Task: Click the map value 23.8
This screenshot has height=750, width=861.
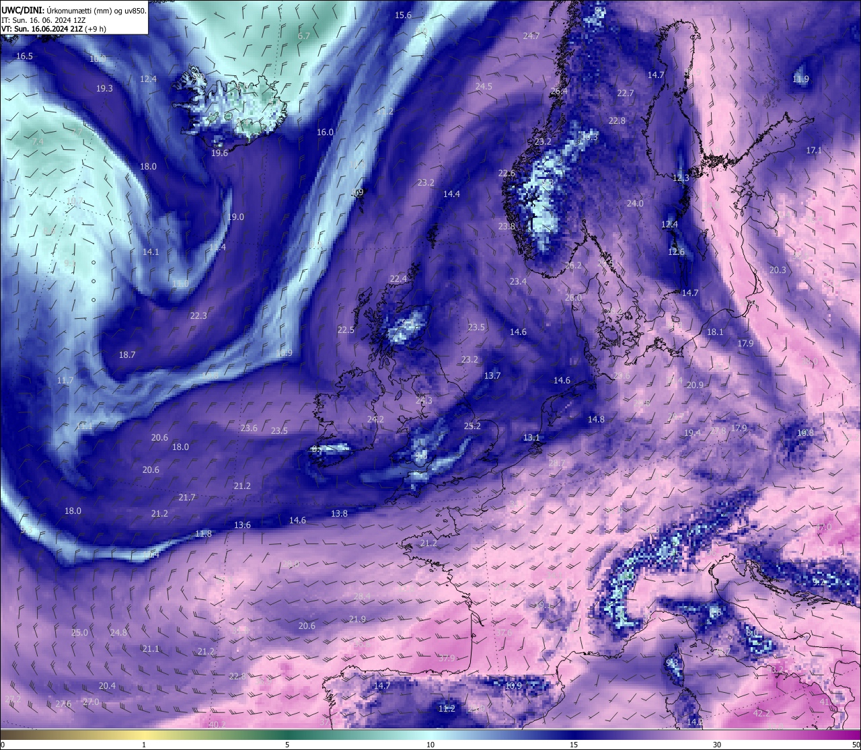Action: click(x=507, y=227)
